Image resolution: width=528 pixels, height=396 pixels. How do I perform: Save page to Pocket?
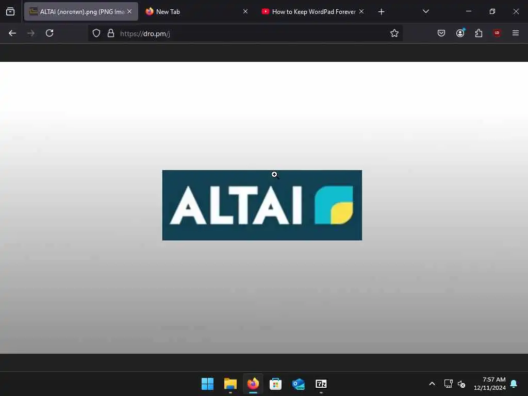441,33
